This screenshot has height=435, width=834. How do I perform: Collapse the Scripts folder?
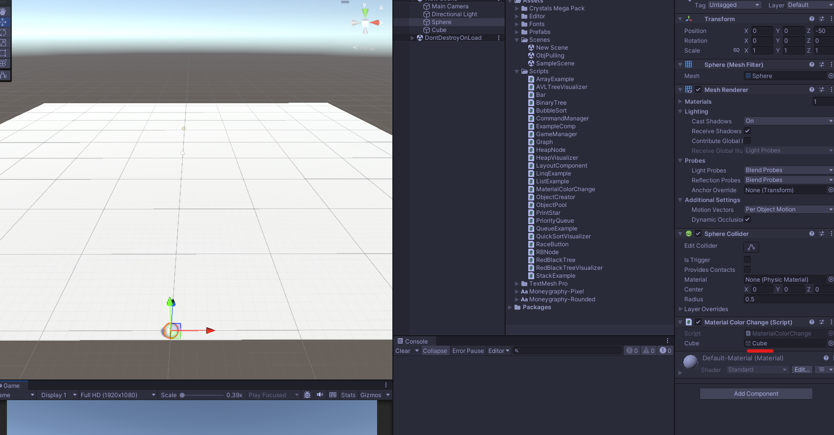pos(517,71)
